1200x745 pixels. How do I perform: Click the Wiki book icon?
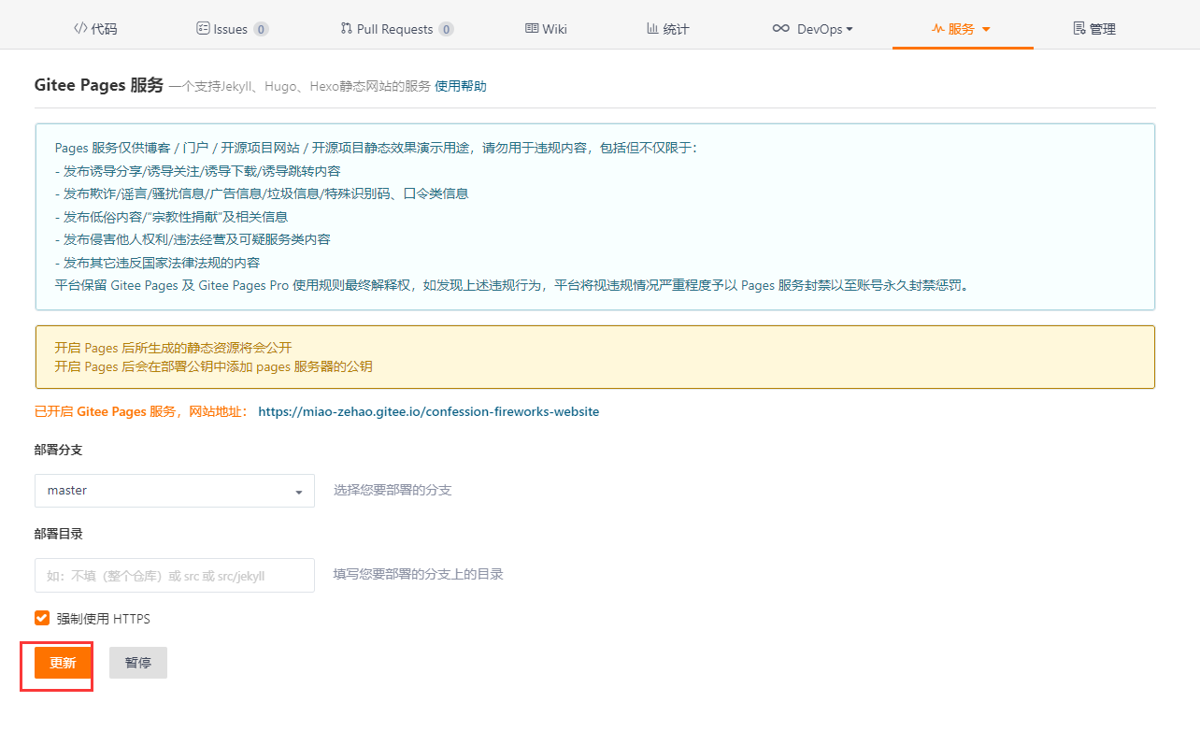click(532, 29)
